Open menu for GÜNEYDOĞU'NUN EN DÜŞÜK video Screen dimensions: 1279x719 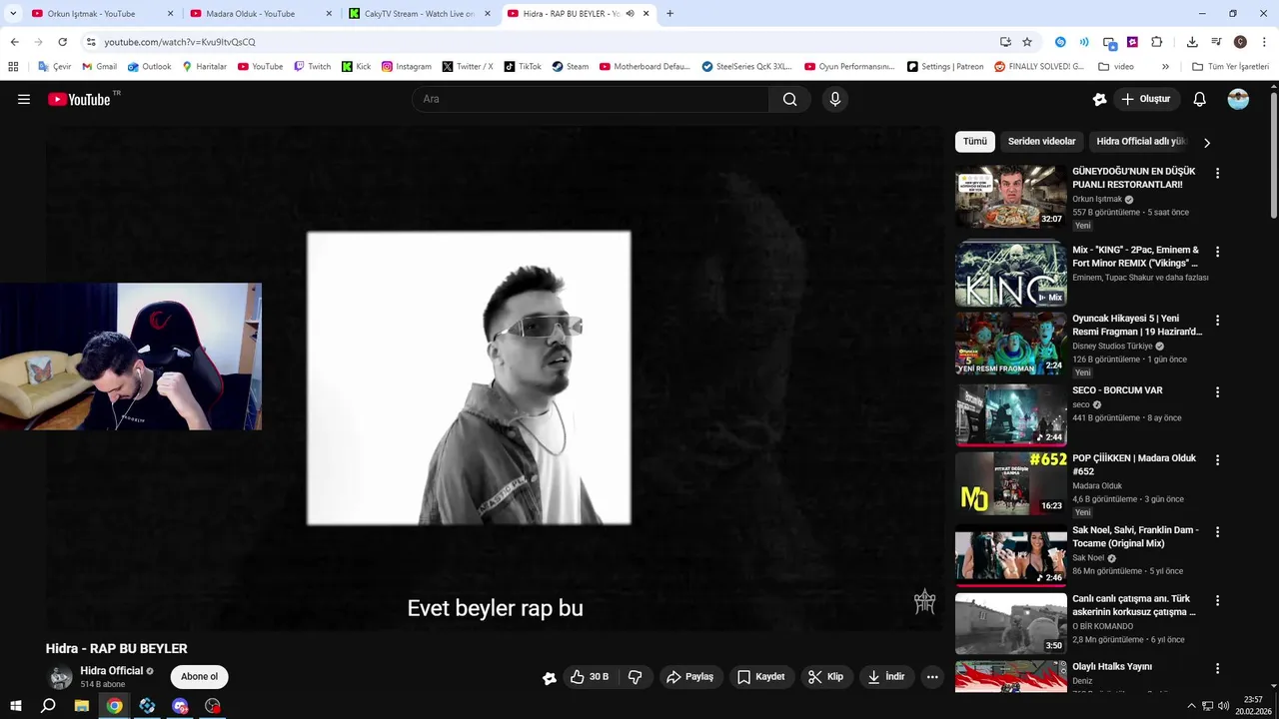pyautogui.click(x=1217, y=173)
